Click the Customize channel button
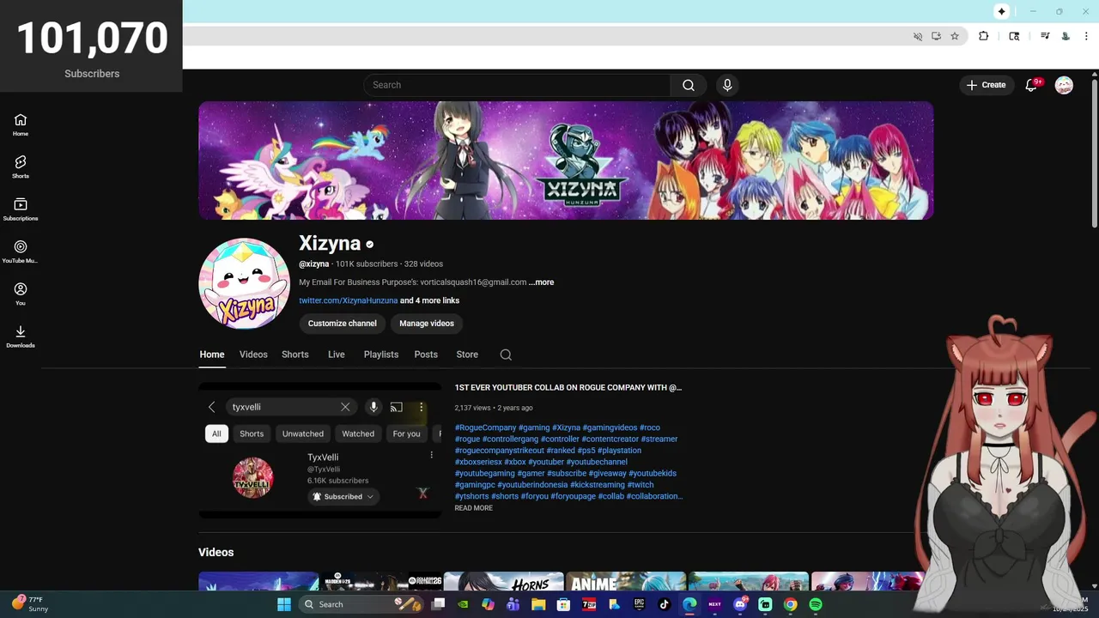Image resolution: width=1099 pixels, height=618 pixels. point(343,324)
